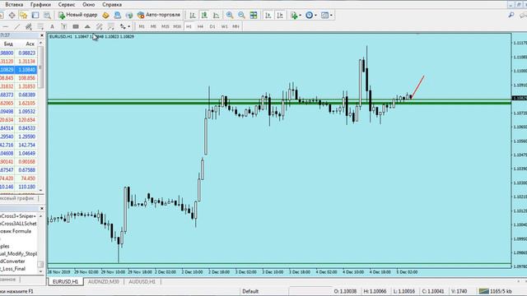Select M5 timeframe

(x=153, y=26)
